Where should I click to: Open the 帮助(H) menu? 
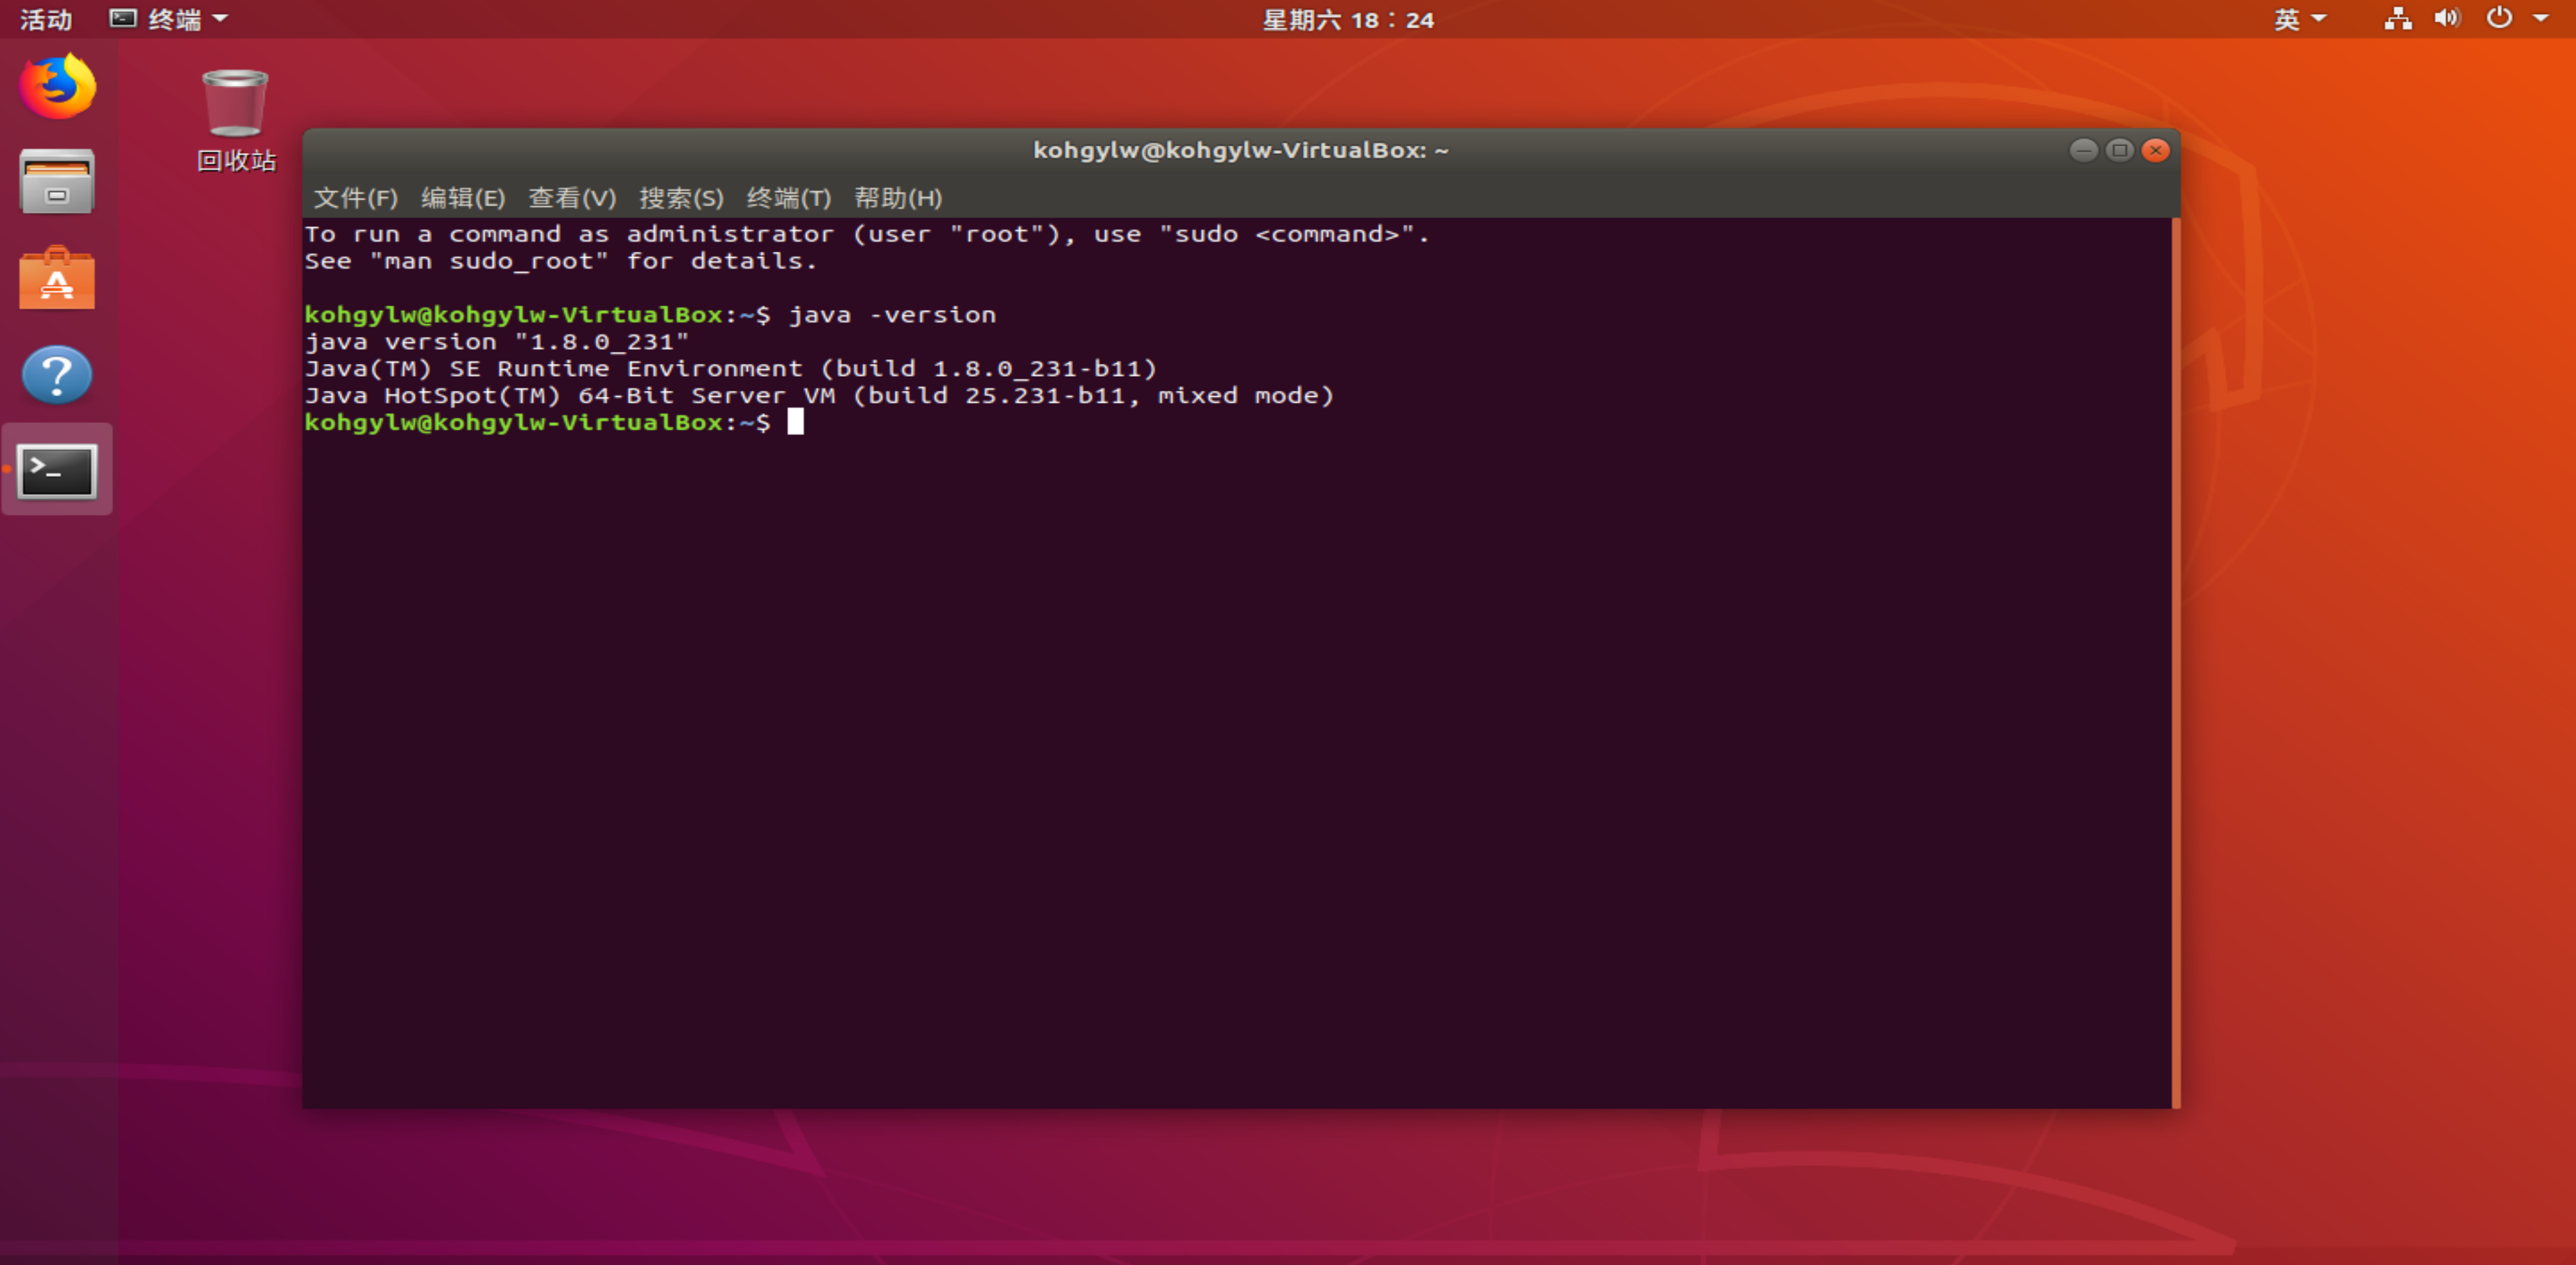click(x=898, y=198)
